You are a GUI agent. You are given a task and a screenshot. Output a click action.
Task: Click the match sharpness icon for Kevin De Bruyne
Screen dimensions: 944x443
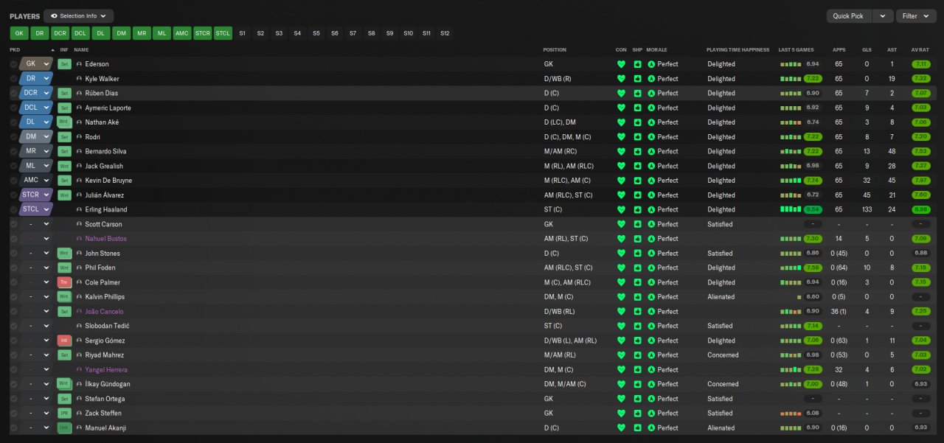[637, 181]
